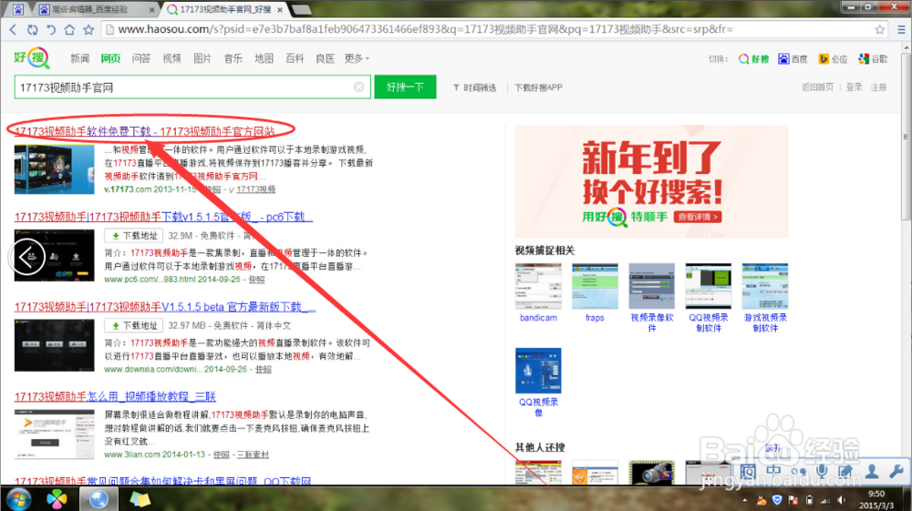
Task: Expand the 更多 dropdown
Action: click(357, 58)
